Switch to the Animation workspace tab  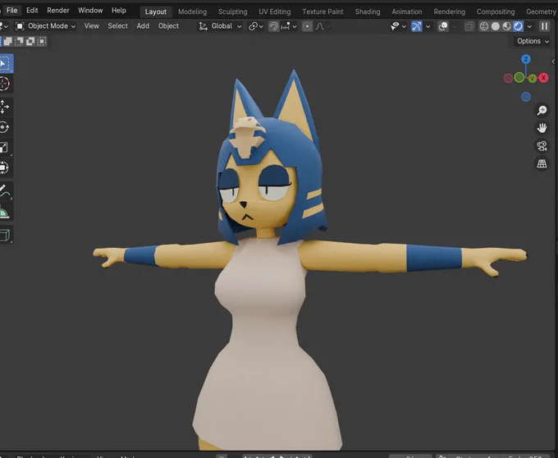click(407, 11)
